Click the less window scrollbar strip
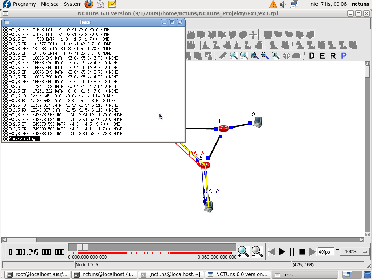This screenshot has width=372, height=279. (6, 84)
